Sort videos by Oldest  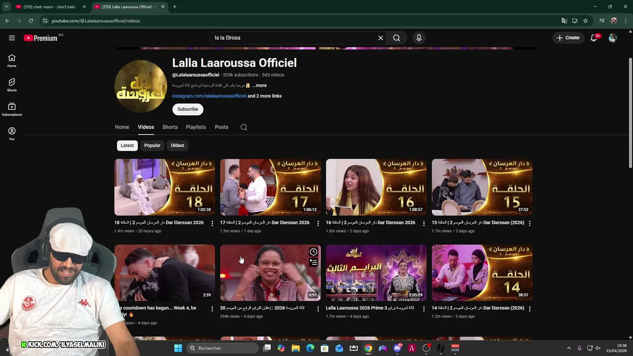(x=178, y=145)
